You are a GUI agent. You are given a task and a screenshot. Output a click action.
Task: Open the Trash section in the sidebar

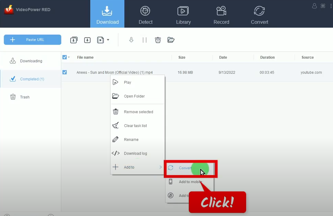tap(24, 97)
